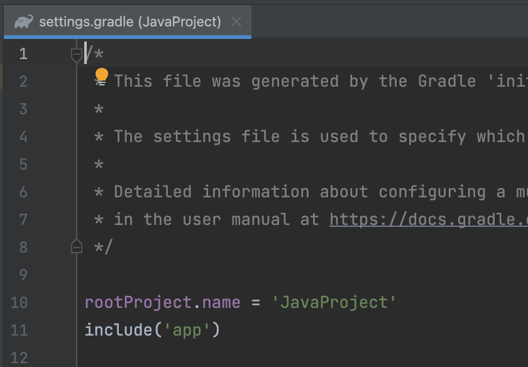The width and height of the screenshot is (528, 367).
Task: Click the 'JavaProject' string literal
Action: point(334,302)
